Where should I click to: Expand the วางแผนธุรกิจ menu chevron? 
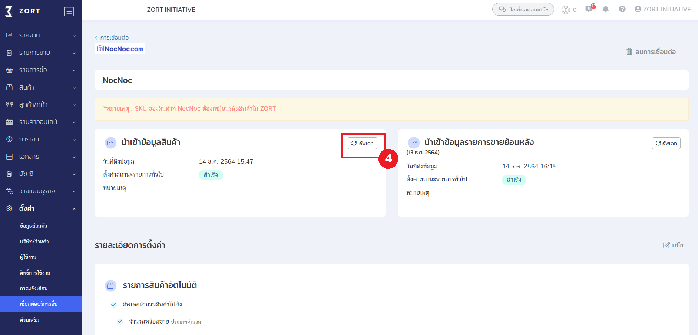point(74,191)
